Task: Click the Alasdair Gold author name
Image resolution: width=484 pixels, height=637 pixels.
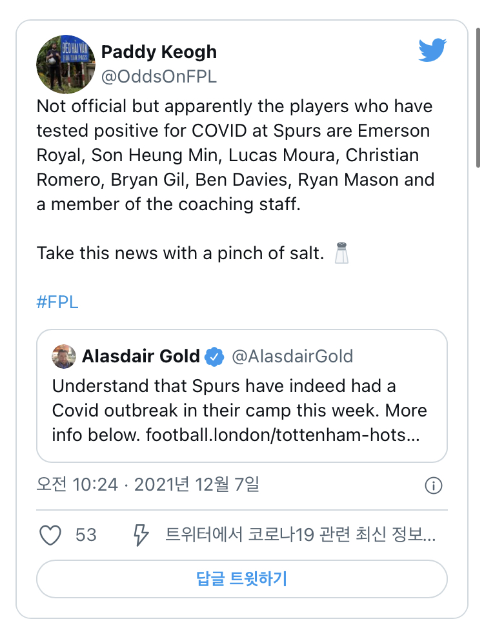Action: (x=141, y=357)
